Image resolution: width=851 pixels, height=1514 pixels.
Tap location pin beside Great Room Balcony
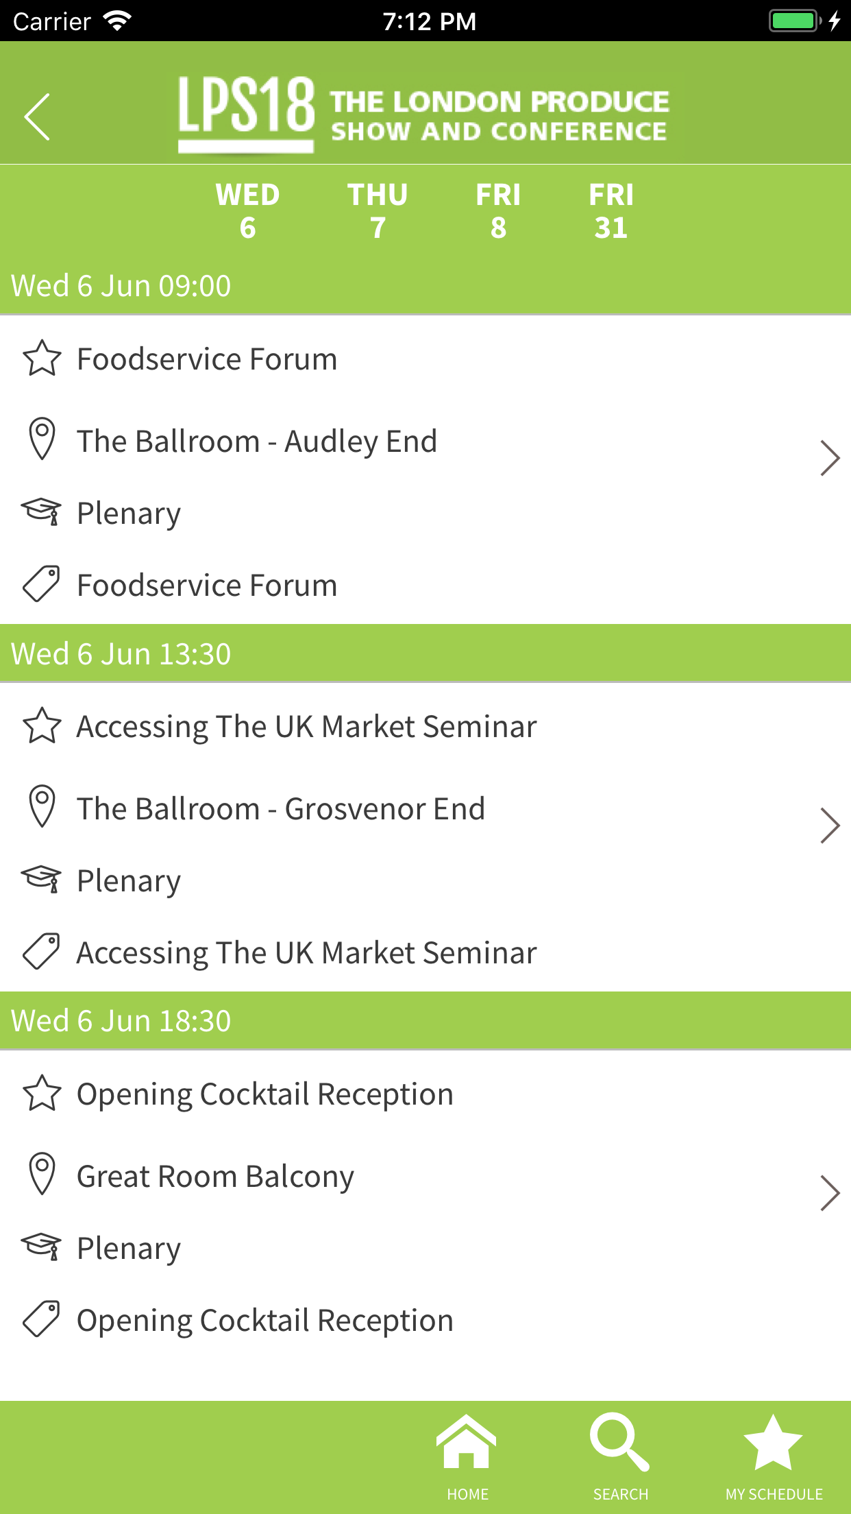pos(42,1173)
